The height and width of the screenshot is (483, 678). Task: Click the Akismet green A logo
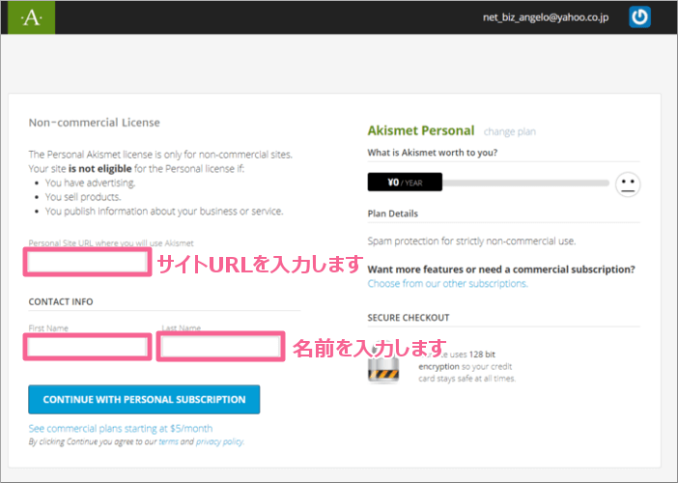point(32,17)
